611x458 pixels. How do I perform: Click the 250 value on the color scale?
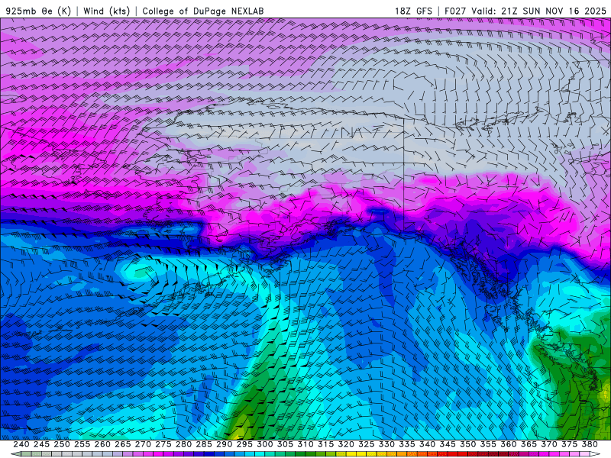click(x=62, y=444)
